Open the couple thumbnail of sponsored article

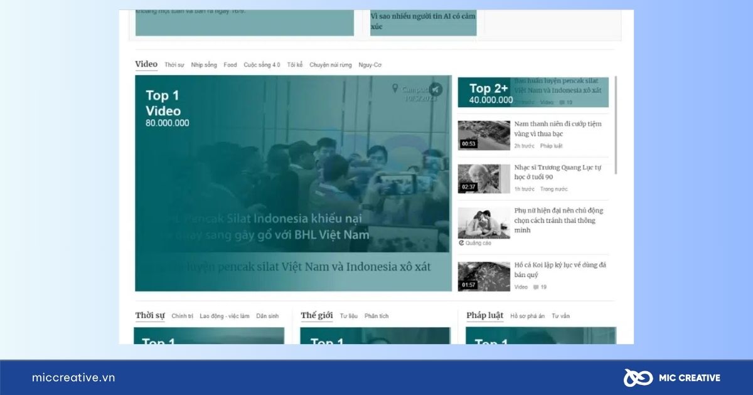pos(484,222)
